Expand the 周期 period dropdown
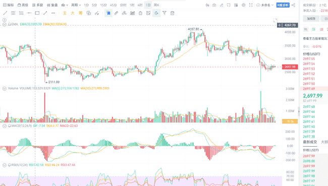 [76, 5]
